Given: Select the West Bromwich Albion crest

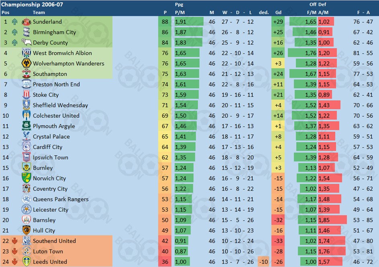Looking at the screenshot, I should point(27,53).
